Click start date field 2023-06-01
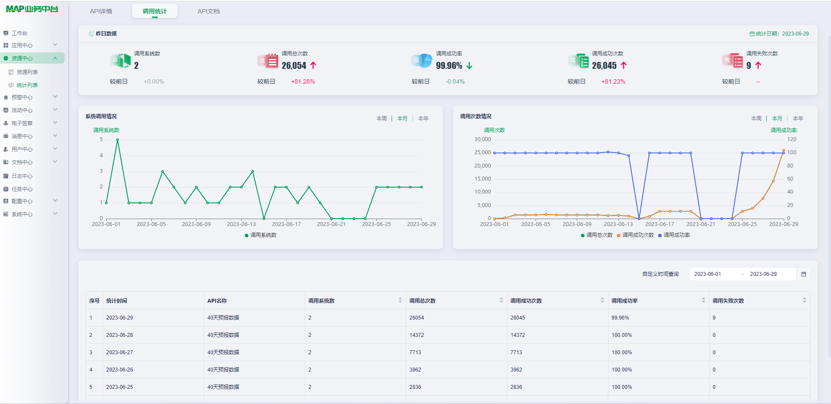 click(x=708, y=274)
